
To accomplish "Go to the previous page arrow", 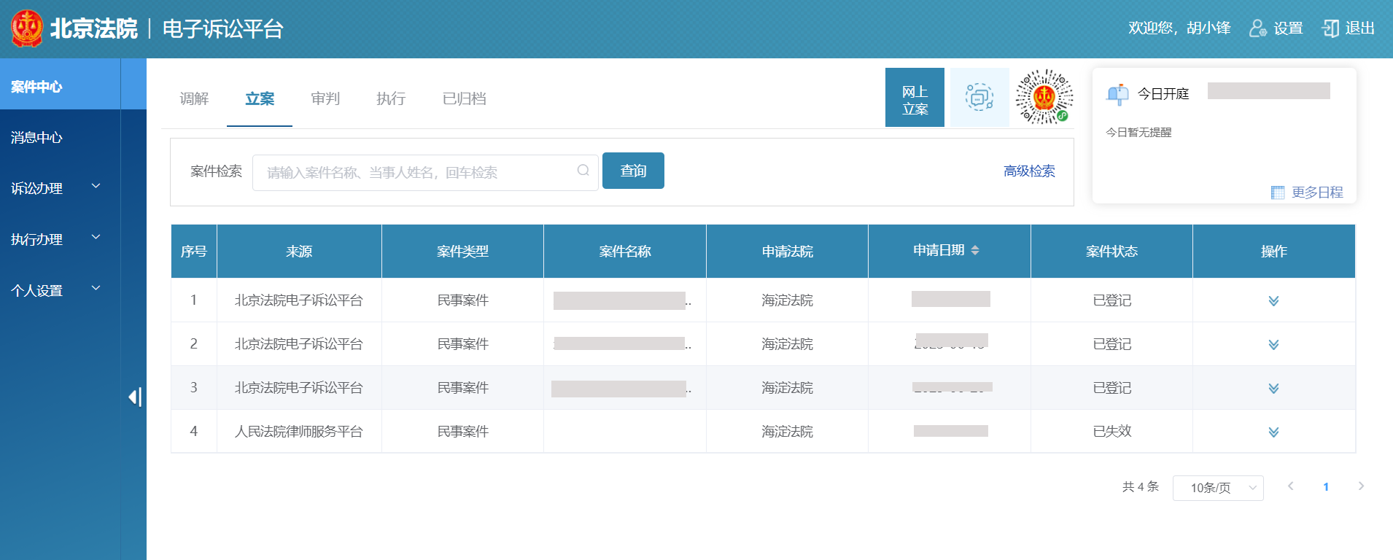I will (x=1290, y=486).
